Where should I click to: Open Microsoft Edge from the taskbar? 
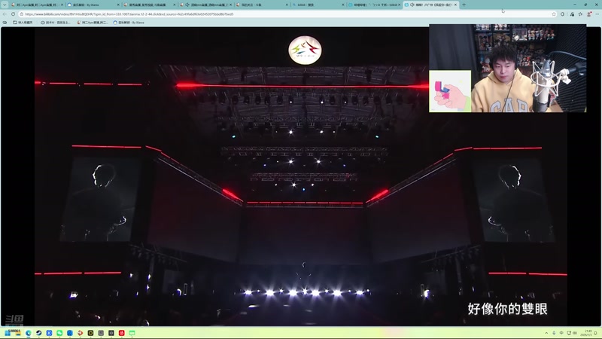point(29,333)
